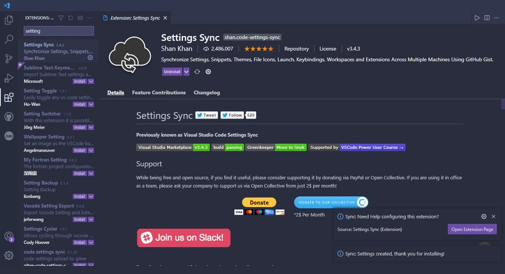Click the PayPal Donate button
This screenshot has height=274, width=505.
click(x=259, y=203)
